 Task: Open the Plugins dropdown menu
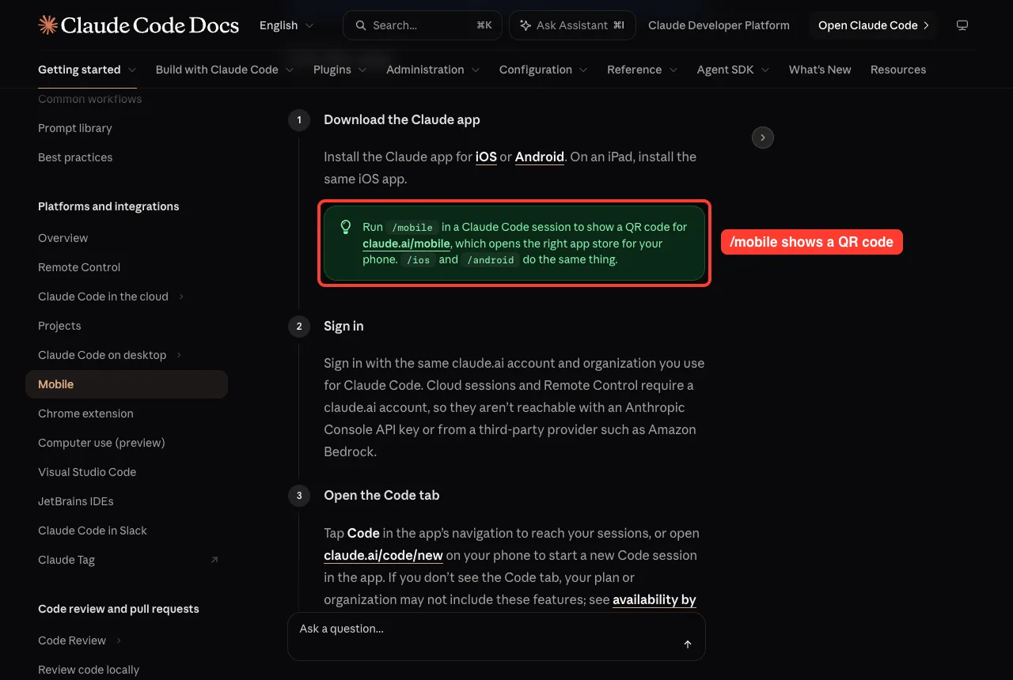click(x=340, y=70)
